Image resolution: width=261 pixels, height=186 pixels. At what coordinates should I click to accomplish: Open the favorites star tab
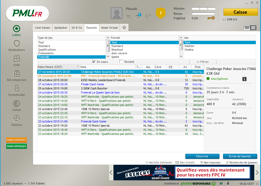pyautogui.click(x=124, y=28)
